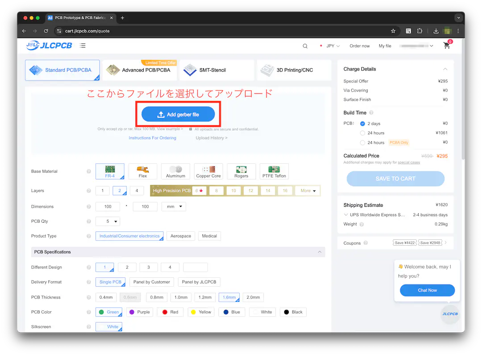Open Upload History link
Viewport: 482px width, 355px height.
[212, 138]
